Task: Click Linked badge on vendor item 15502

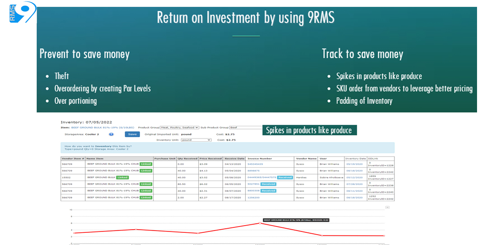Action: pos(122,177)
